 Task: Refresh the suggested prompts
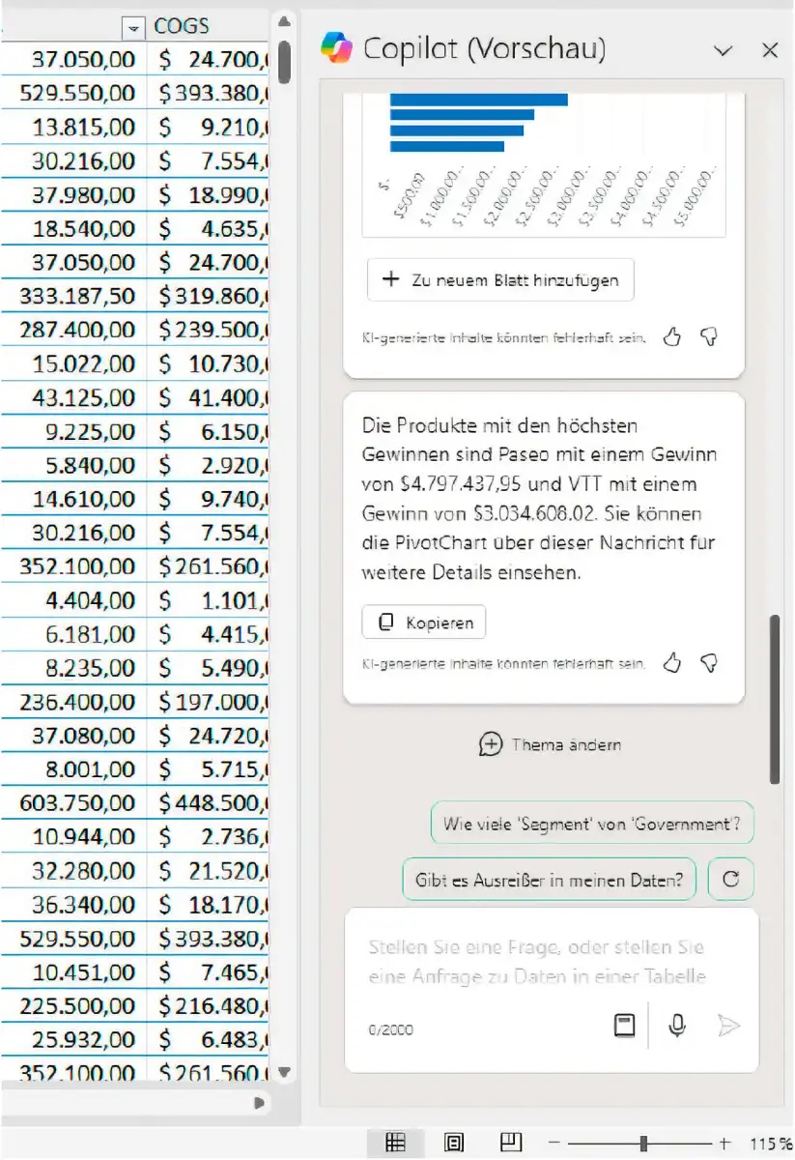(731, 880)
